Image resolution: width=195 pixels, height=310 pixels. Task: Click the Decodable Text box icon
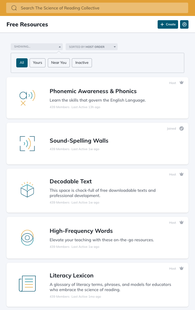[27, 190]
